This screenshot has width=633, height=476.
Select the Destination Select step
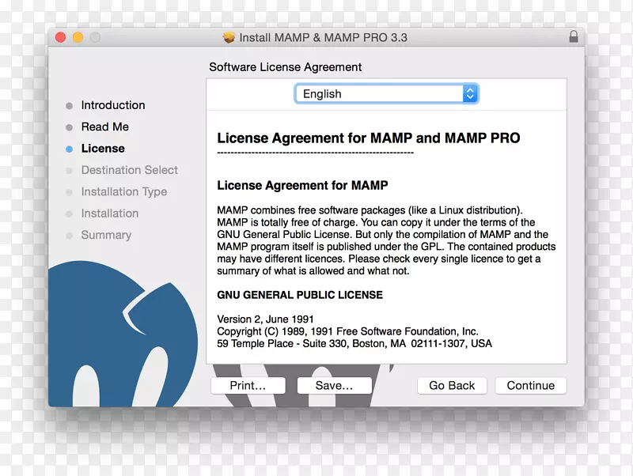tap(130, 170)
